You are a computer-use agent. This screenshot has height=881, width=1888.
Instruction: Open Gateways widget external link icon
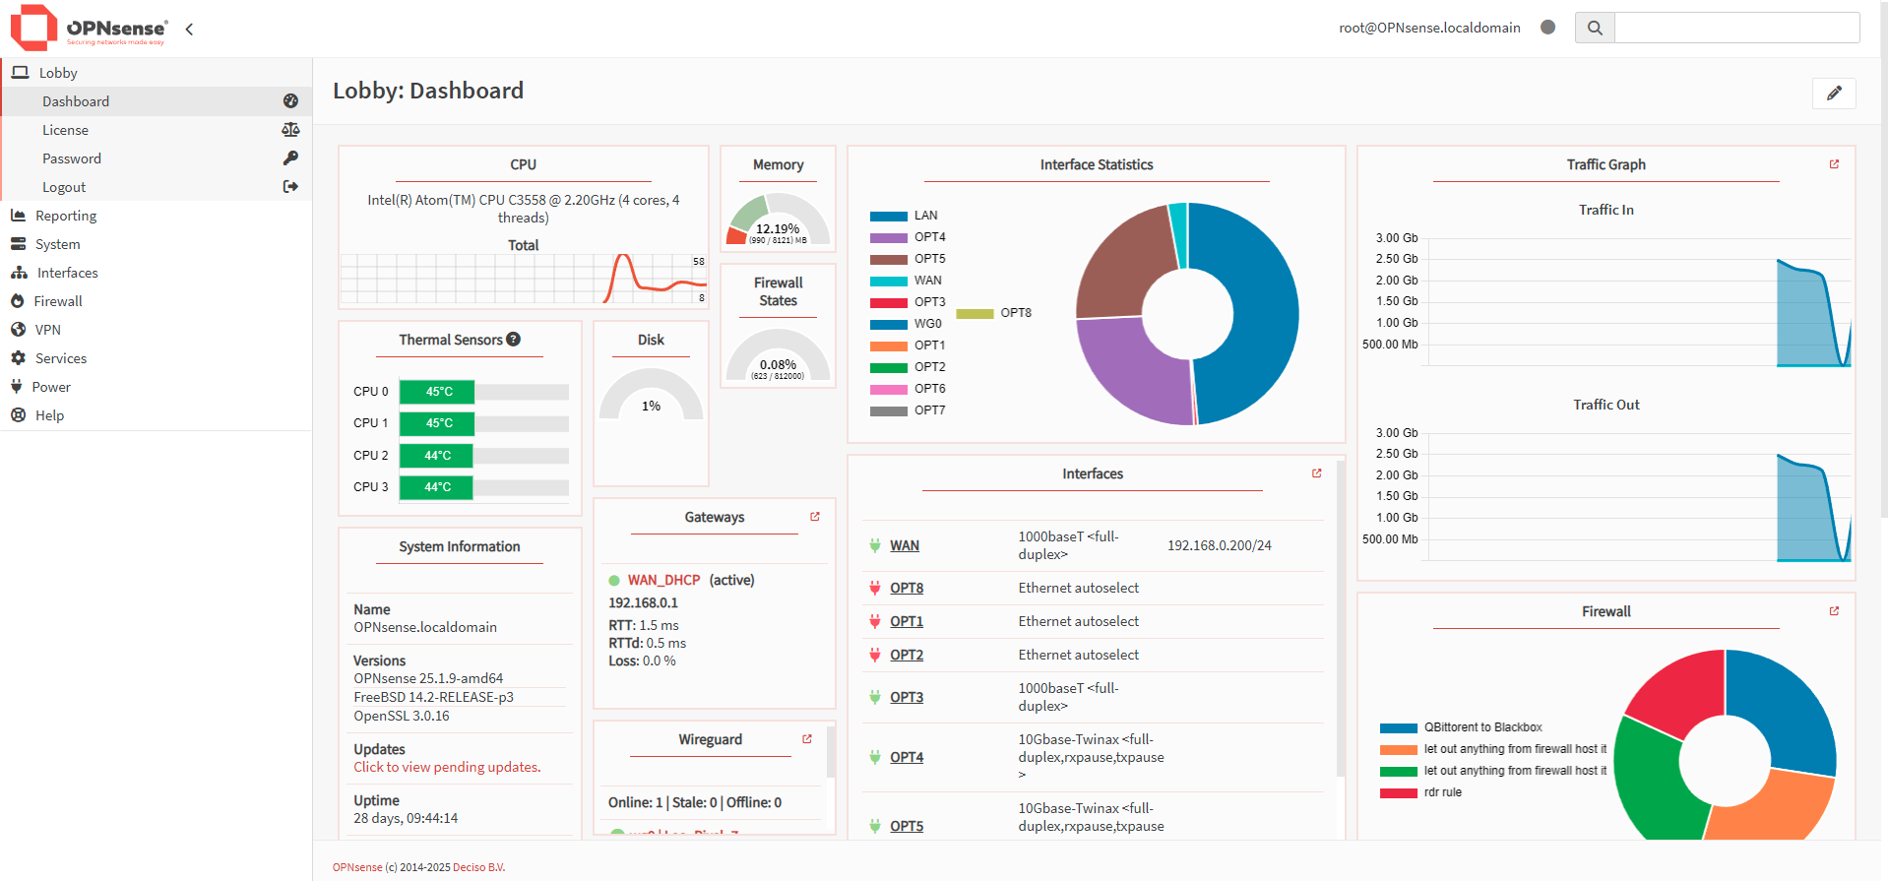814,517
